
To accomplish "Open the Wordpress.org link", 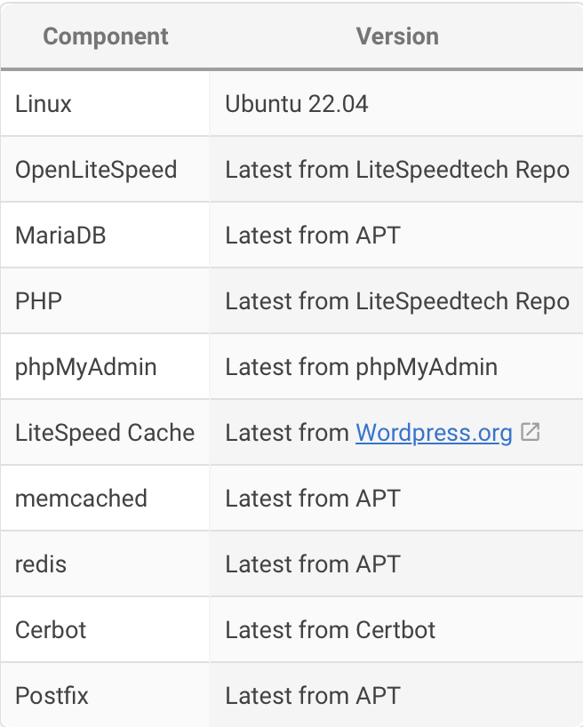I will (434, 433).
